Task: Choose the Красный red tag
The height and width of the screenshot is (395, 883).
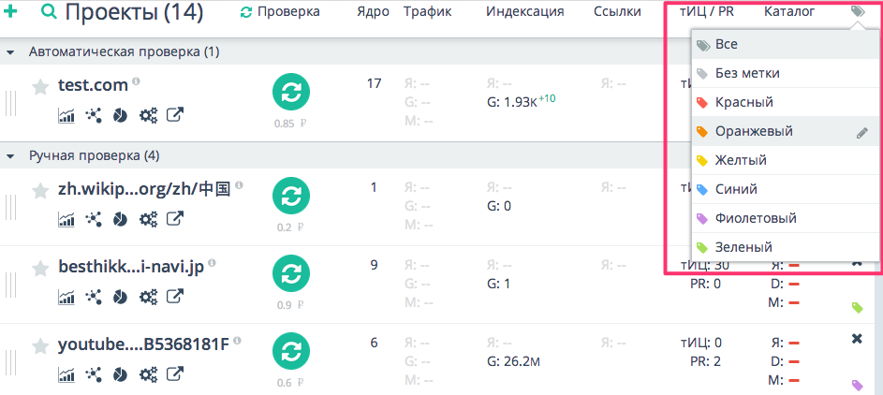Action: pyautogui.click(x=743, y=102)
